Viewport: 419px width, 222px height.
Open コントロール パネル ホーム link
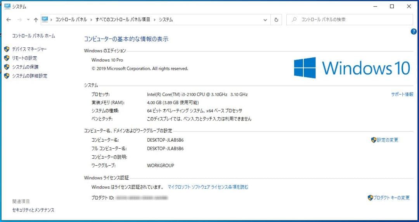click(x=33, y=36)
